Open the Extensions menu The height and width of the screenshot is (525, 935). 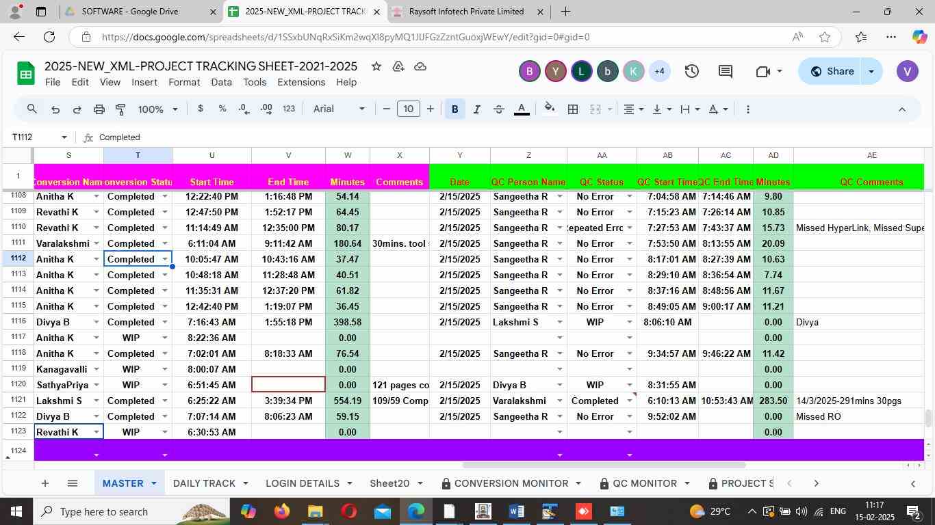pos(301,82)
